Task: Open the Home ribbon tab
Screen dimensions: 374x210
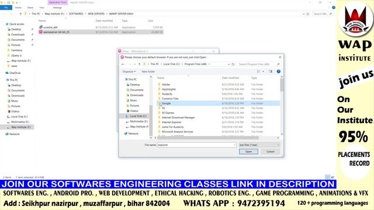Action: [18, 8]
